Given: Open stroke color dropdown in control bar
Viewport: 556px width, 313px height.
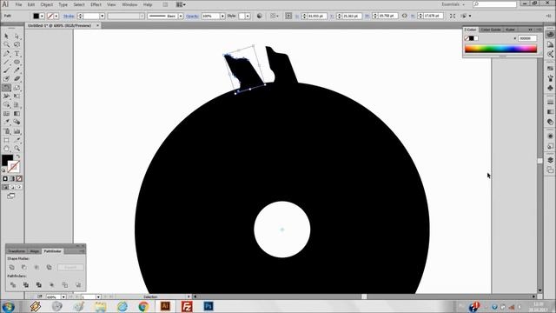Looking at the screenshot, I should 56,16.
